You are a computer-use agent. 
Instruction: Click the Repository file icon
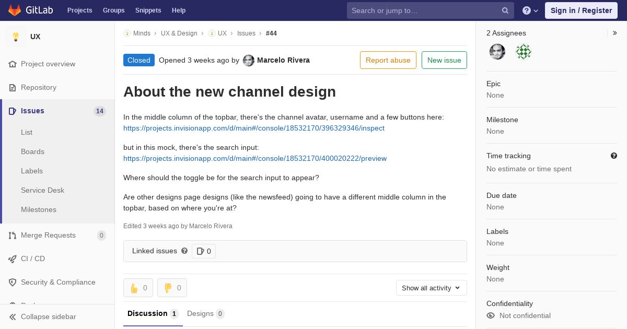[13, 88]
